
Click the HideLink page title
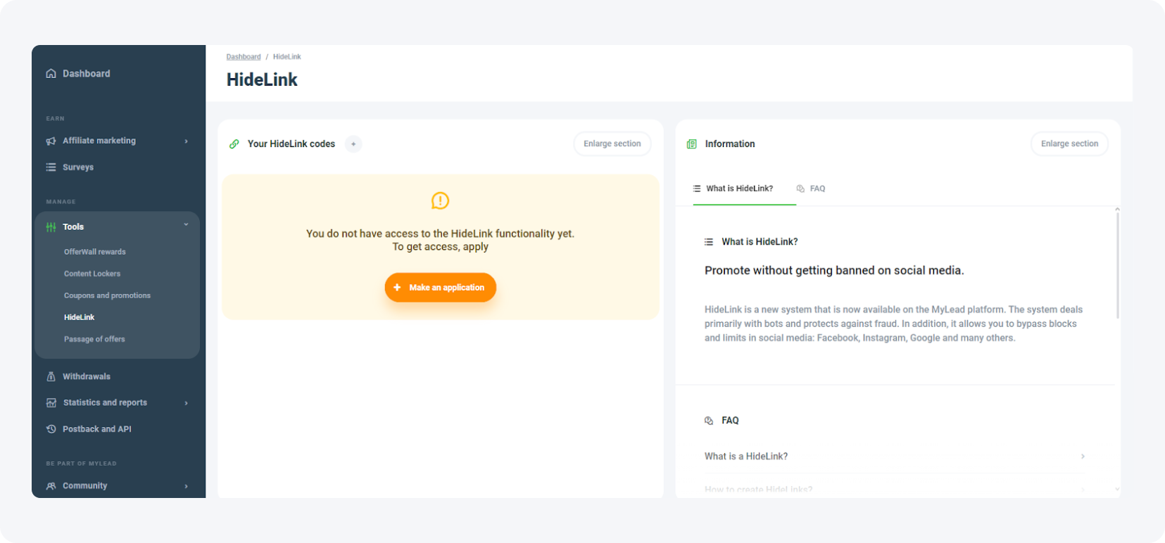click(262, 80)
